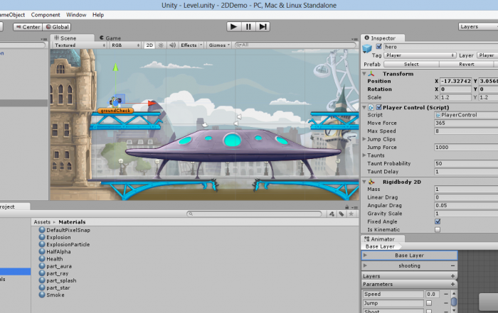Click the add Layers plus icon
This screenshot has height=313, width=498.
click(x=452, y=275)
